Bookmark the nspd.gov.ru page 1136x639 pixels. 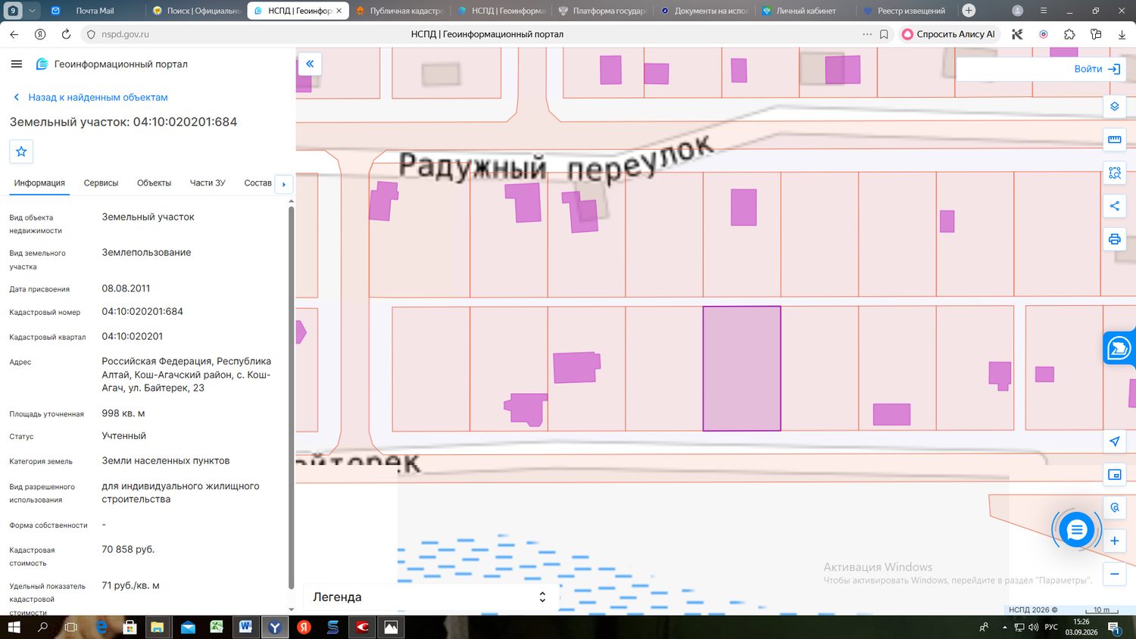tap(884, 34)
